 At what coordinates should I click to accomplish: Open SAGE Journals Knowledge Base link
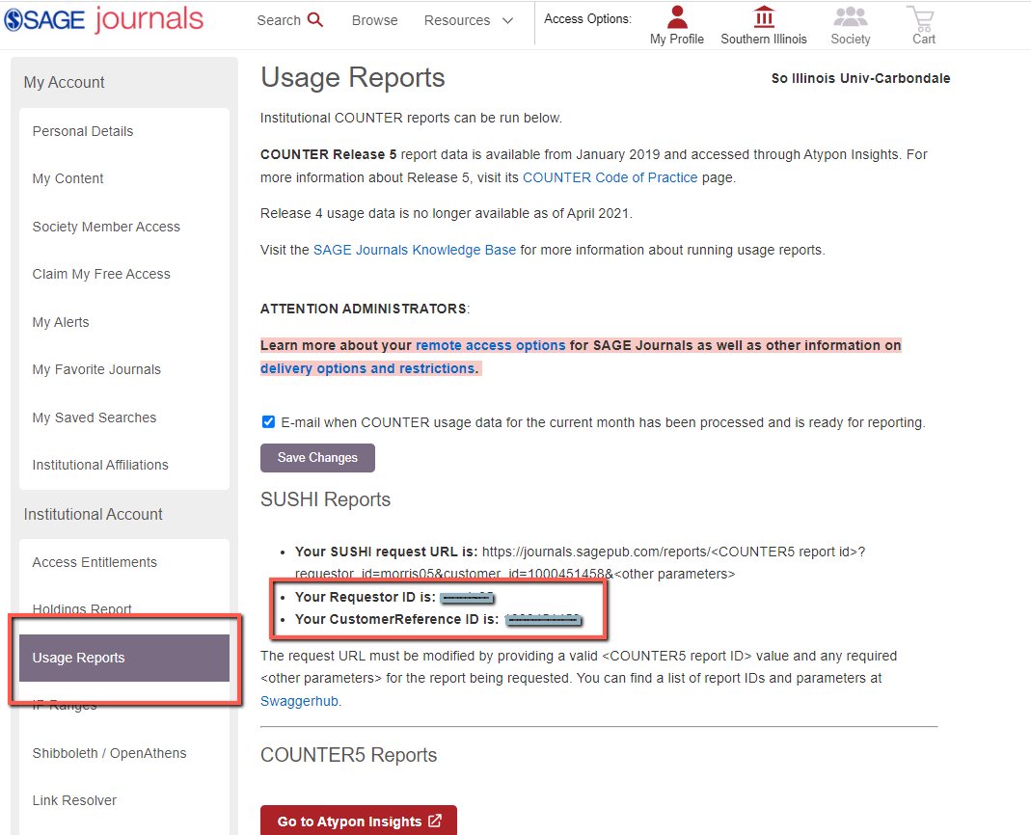click(415, 250)
